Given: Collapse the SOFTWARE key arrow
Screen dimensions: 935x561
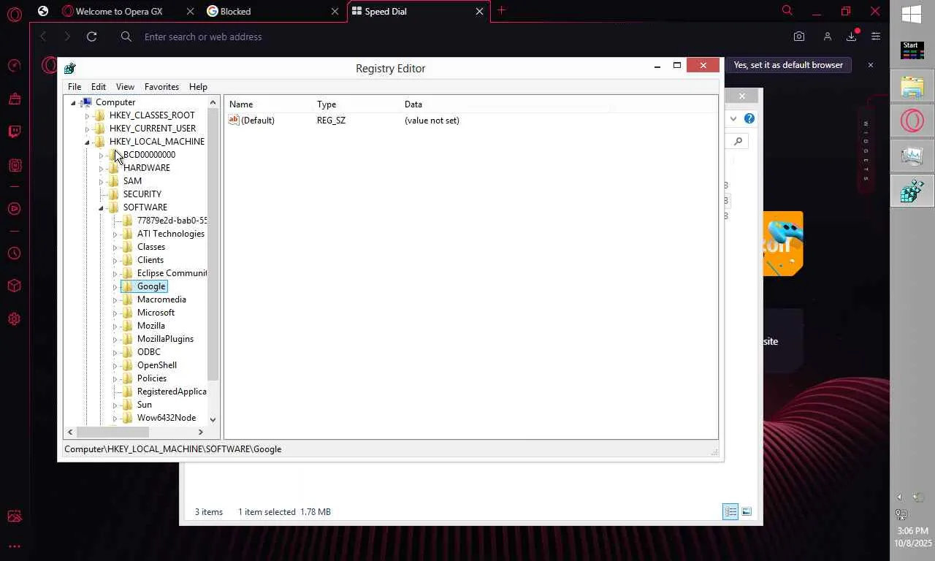Looking at the screenshot, I should (x=101, y=208).
